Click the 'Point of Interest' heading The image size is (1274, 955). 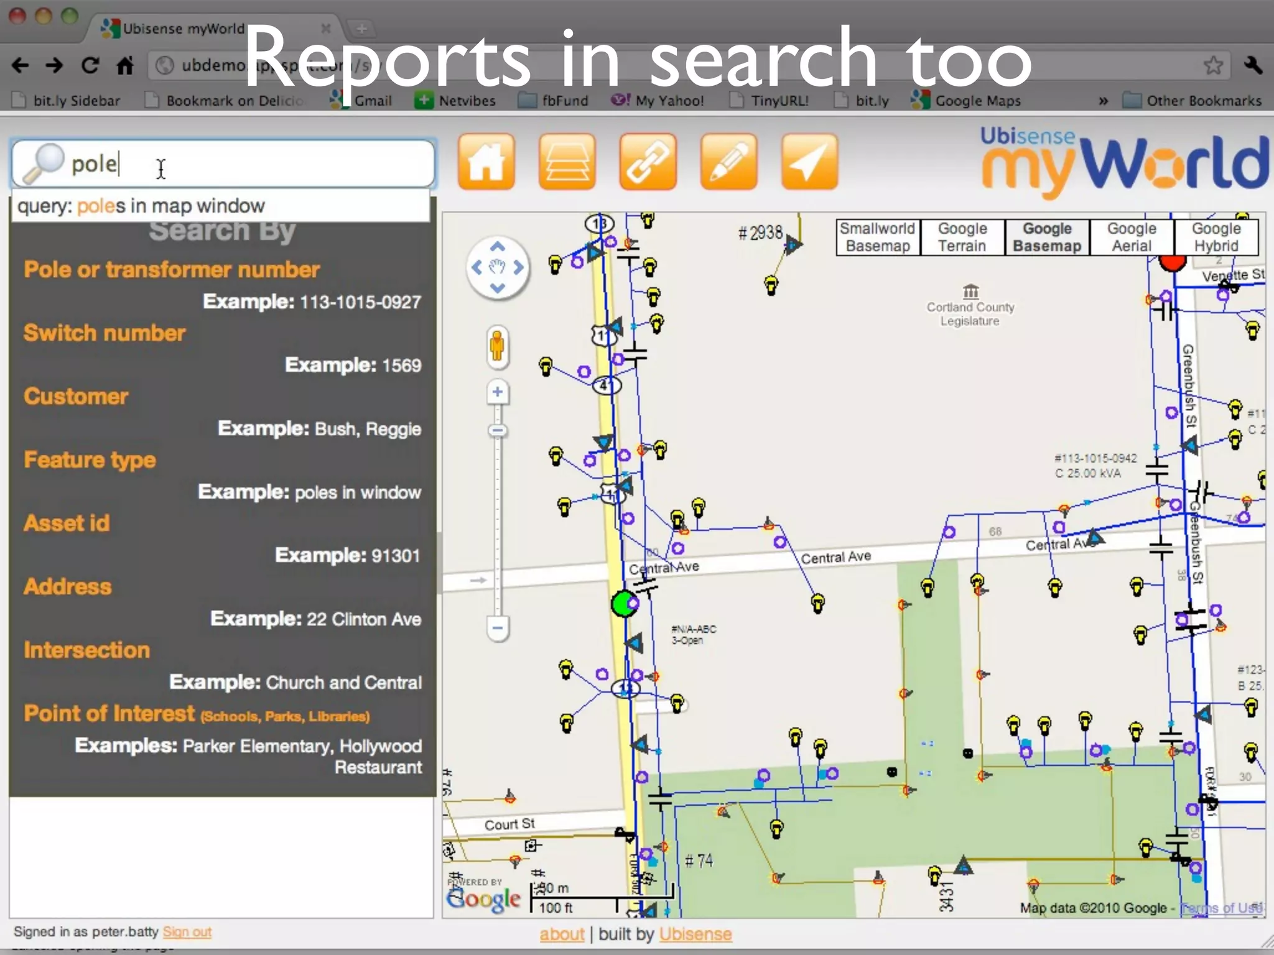click(x=109, y=713)
